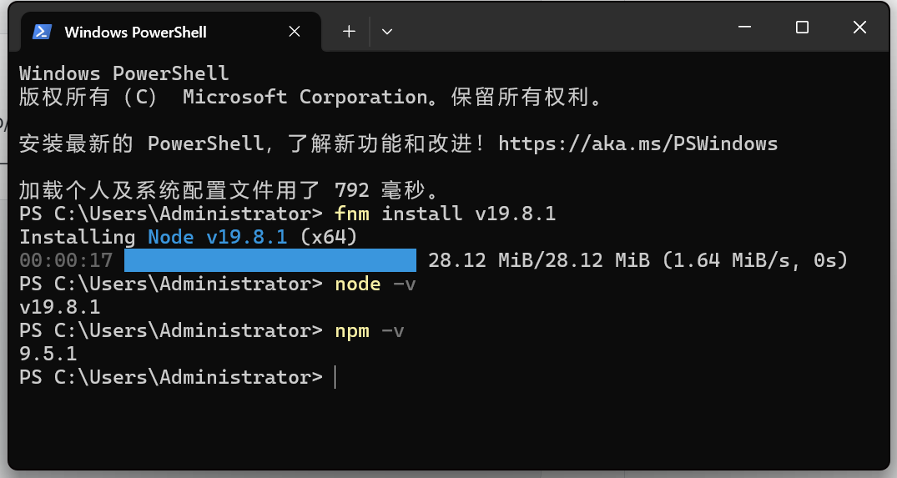Screen dimensions: 897x478
Task: Open a new tab with the plus icon
Action: tap(349, 32)
